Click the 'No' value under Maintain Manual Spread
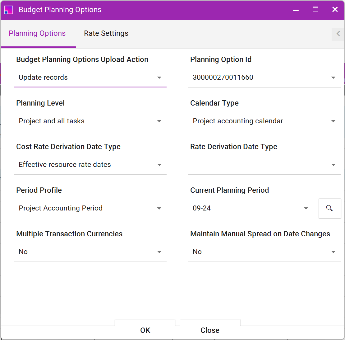 tap(197, 252)
